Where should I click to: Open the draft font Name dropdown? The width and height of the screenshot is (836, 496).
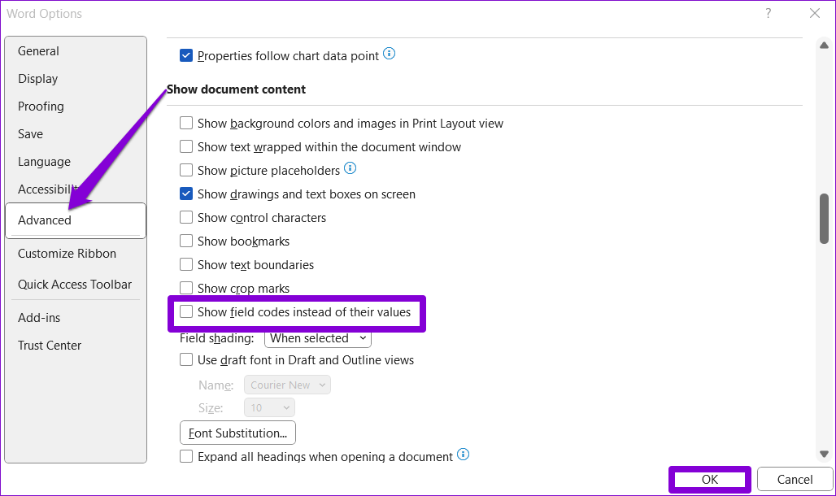(x=287, y=385)
